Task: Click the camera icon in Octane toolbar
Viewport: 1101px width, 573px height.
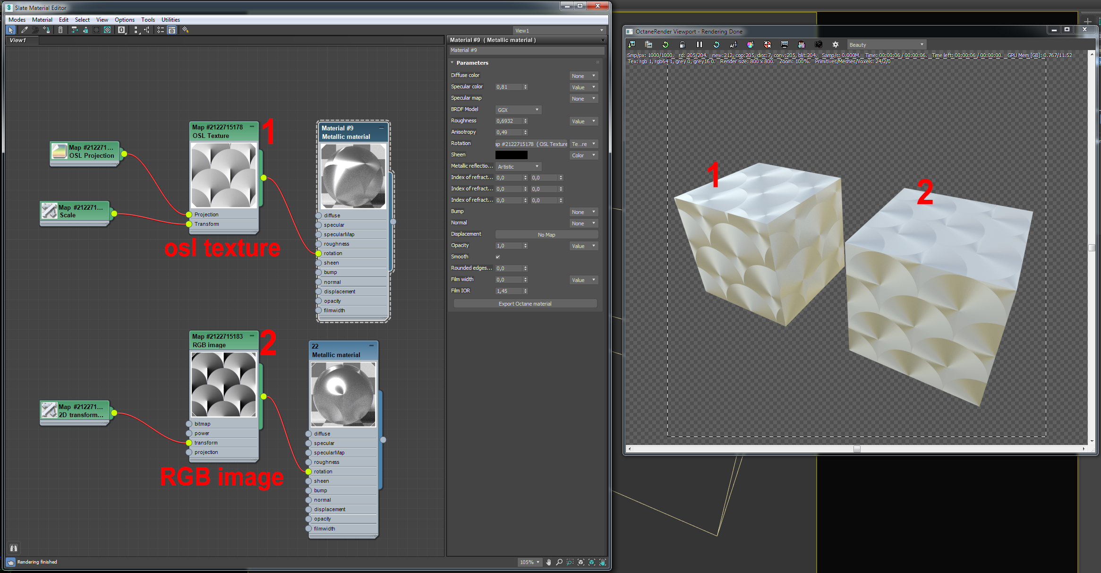Action: (819, 44)
